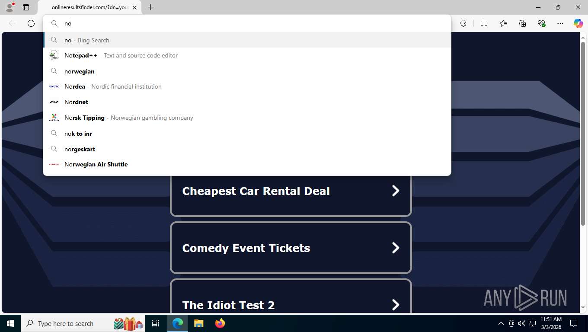The image size is (588, 332).
Task: Click the Microsoft Edge taskbar icon
Action: pyautogui.click(x=178, y=323)
